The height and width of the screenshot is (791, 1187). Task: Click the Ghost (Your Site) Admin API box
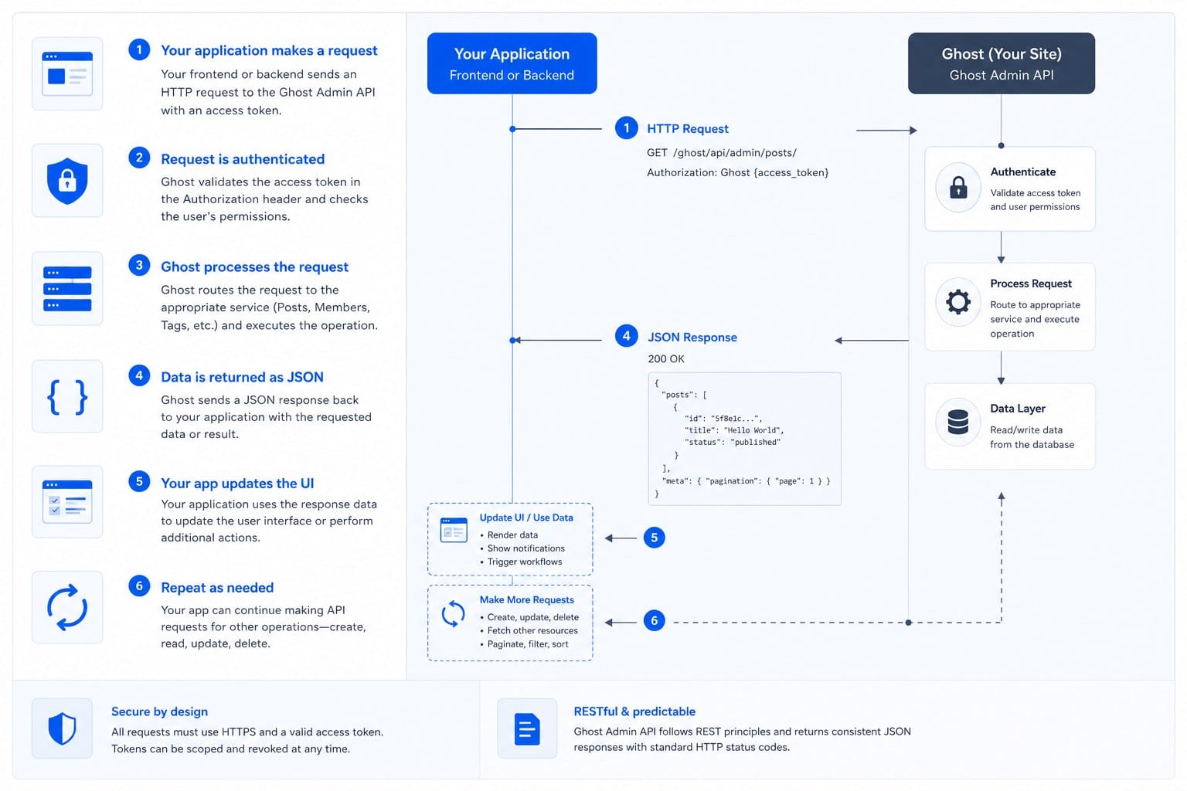(x=1002, y=63)
